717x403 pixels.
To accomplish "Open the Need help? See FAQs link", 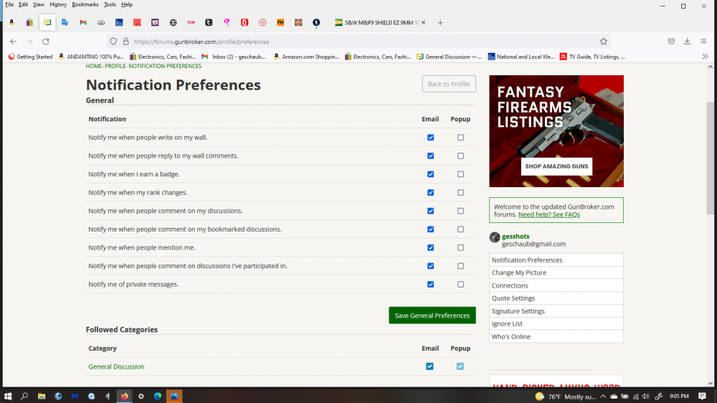I will pyautogui.click(x=549, y=214).
